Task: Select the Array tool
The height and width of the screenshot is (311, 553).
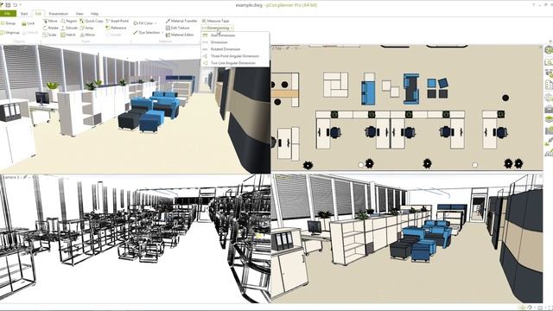Action: pos(86,28)
